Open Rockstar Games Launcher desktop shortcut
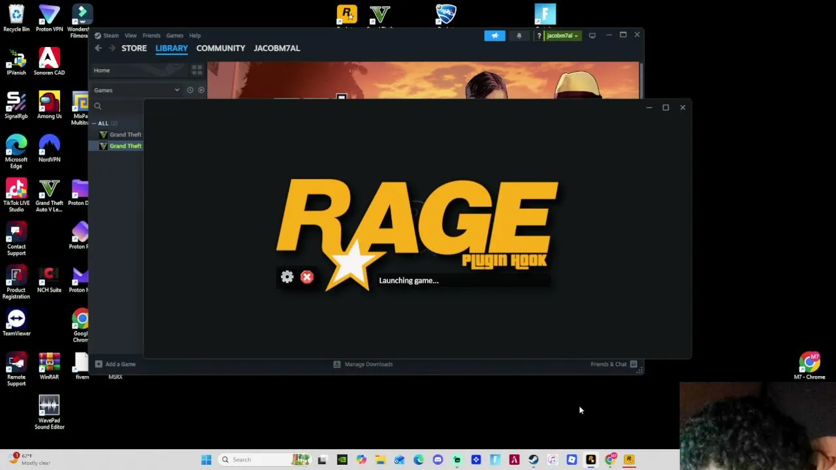 coord(347,16)
